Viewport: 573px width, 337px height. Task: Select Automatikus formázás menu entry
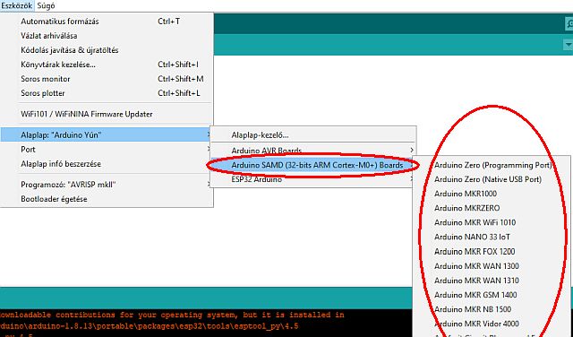(107, 22)
